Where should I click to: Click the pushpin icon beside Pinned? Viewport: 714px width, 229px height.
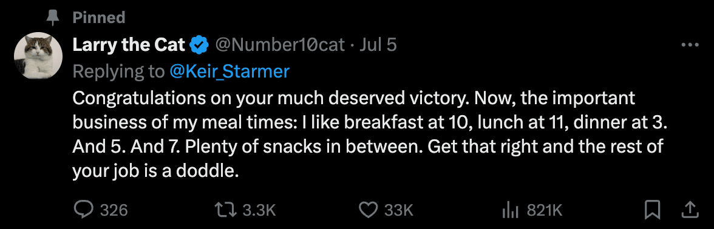coord(53,17)
